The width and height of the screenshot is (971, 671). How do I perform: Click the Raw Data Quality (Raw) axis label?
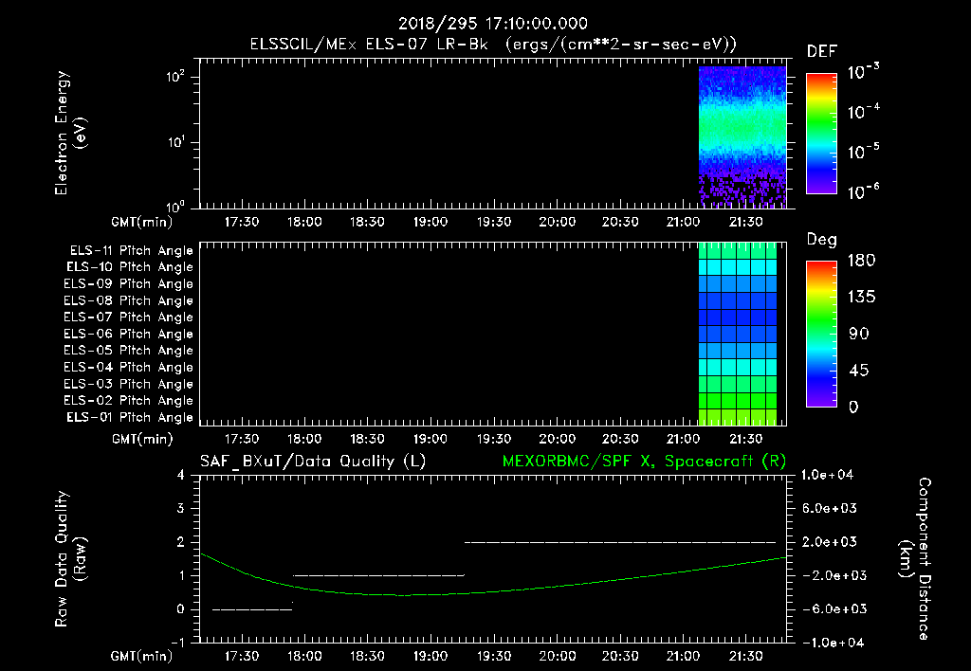(70, 559)
